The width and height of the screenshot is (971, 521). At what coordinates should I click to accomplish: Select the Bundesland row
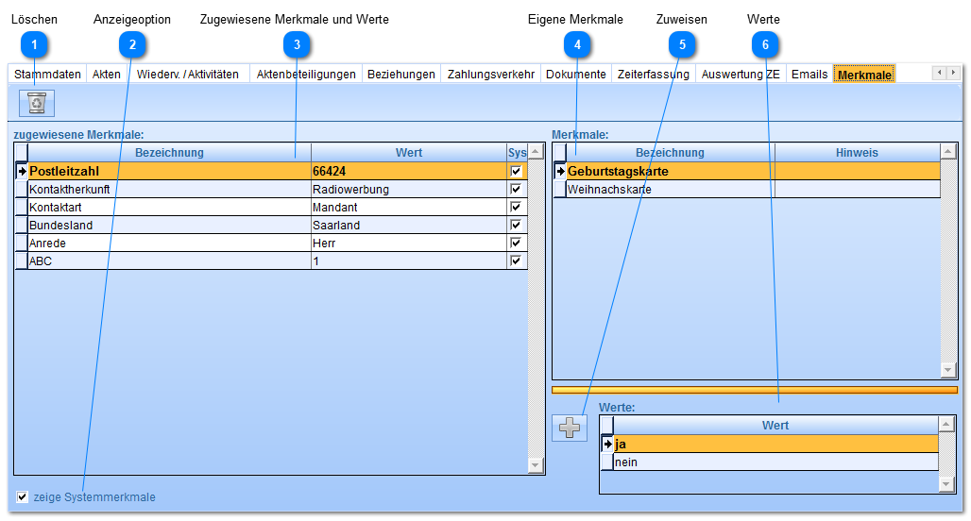(271, 226)
